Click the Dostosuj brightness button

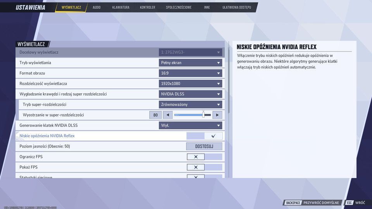point(204,146)
